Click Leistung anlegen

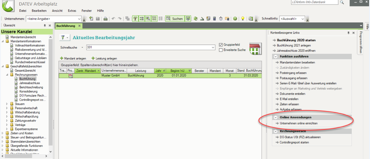click(104, 58)
